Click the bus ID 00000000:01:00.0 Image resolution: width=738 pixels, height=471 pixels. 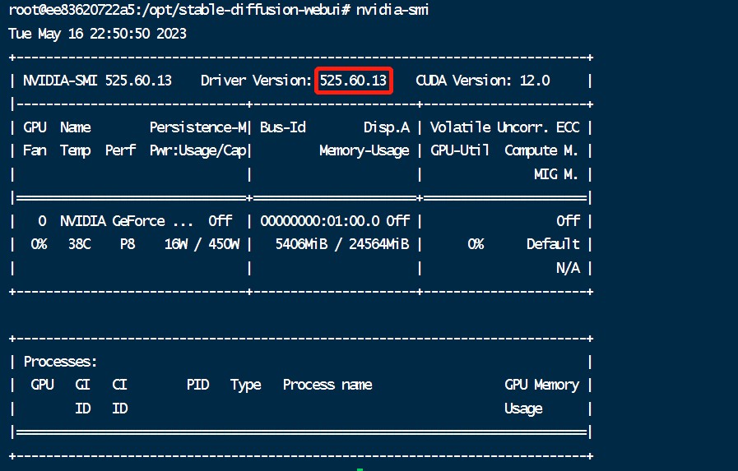click(320, 221)
